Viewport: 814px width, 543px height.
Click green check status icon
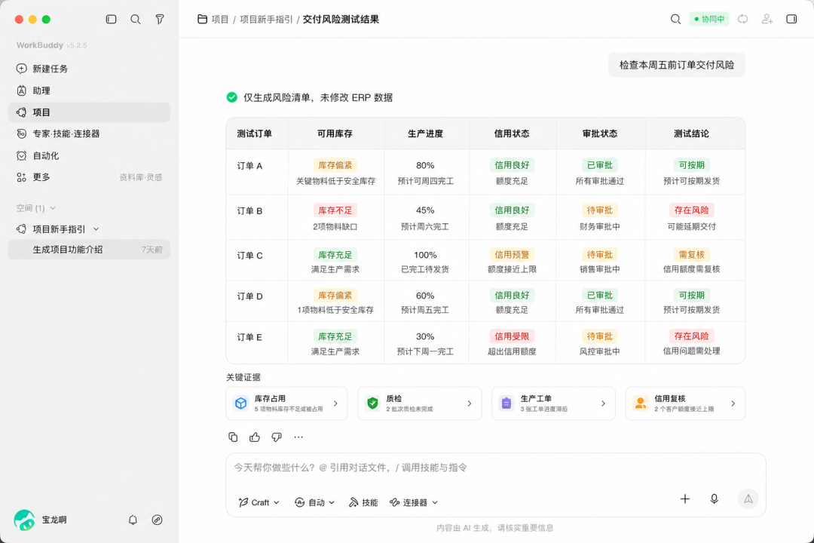point(232,97)
